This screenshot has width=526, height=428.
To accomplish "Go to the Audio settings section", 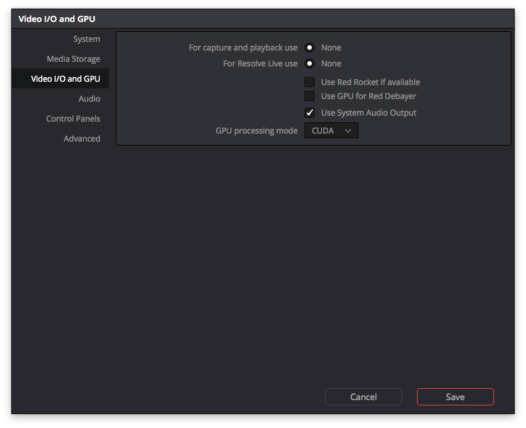I will [89, 99].
